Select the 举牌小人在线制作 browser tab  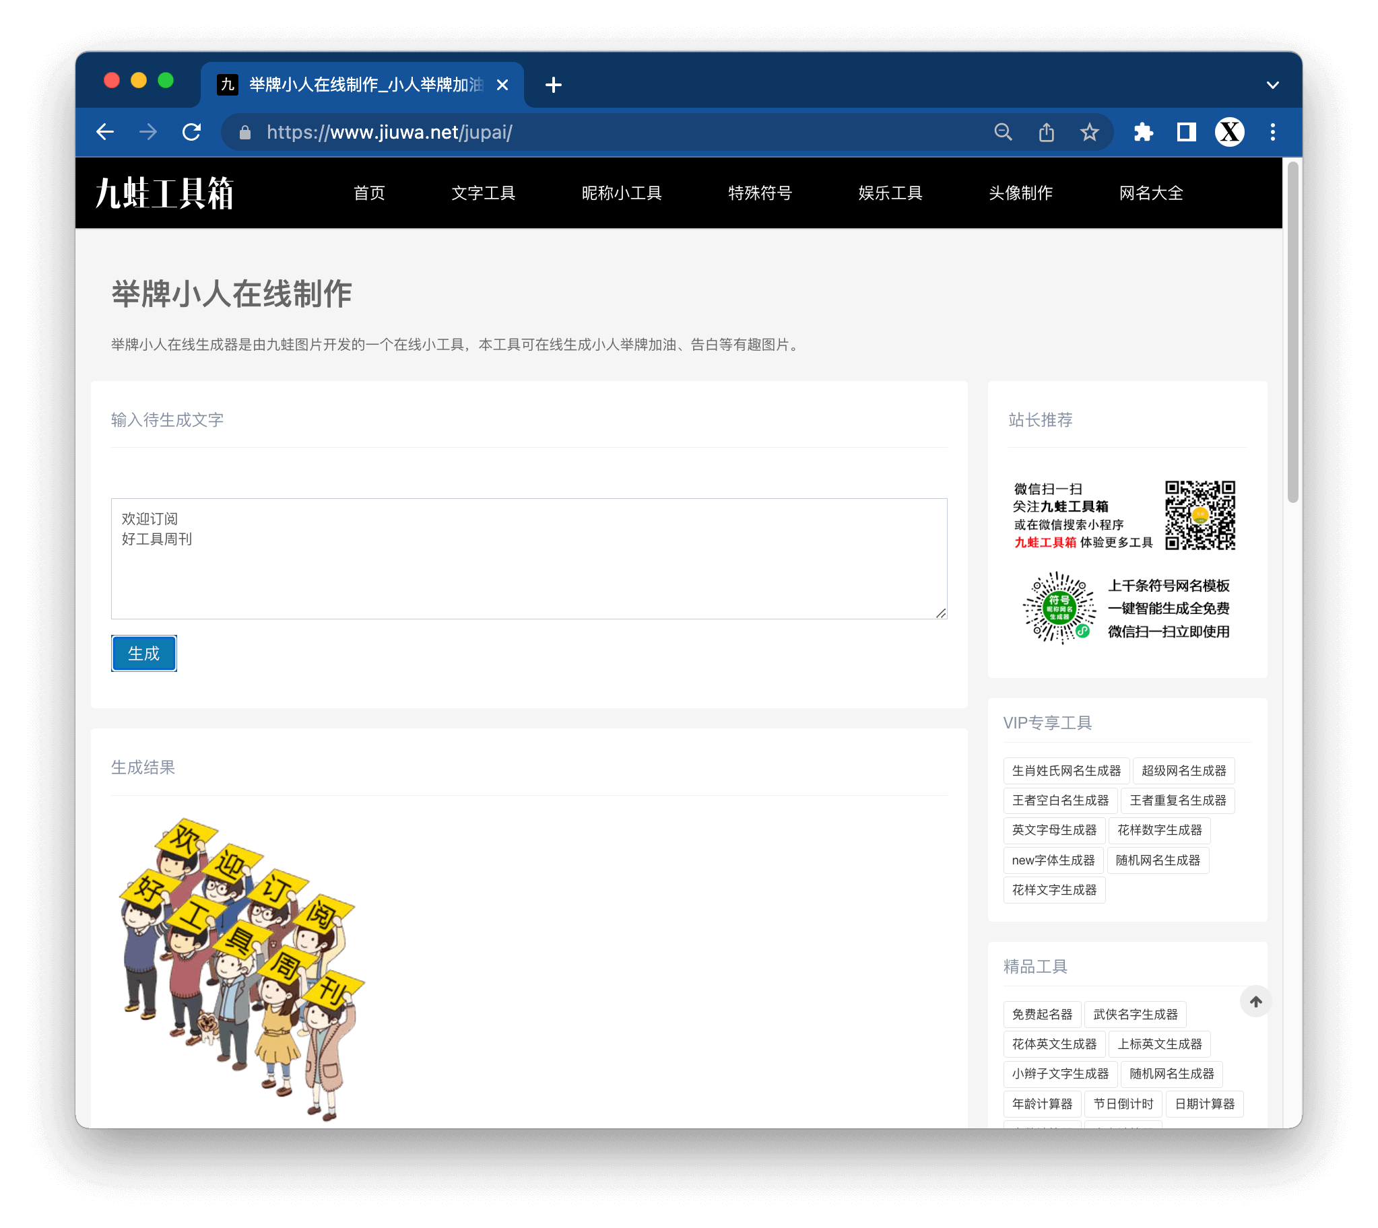click(x=363, y=84)
